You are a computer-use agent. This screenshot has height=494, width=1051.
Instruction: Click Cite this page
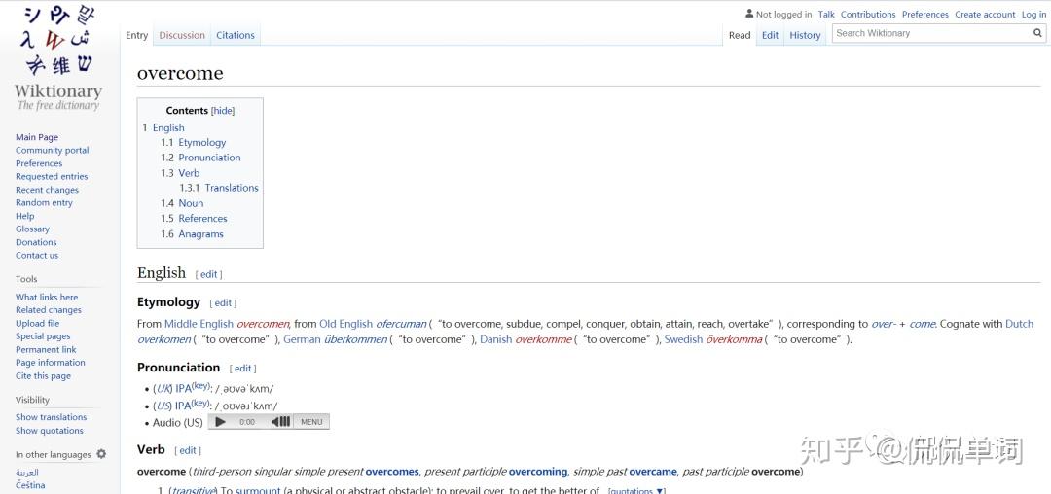(43, 376)
